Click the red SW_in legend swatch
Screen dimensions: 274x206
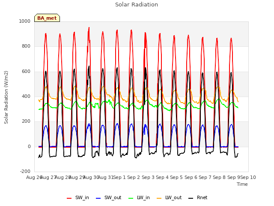tap(69, 198)
